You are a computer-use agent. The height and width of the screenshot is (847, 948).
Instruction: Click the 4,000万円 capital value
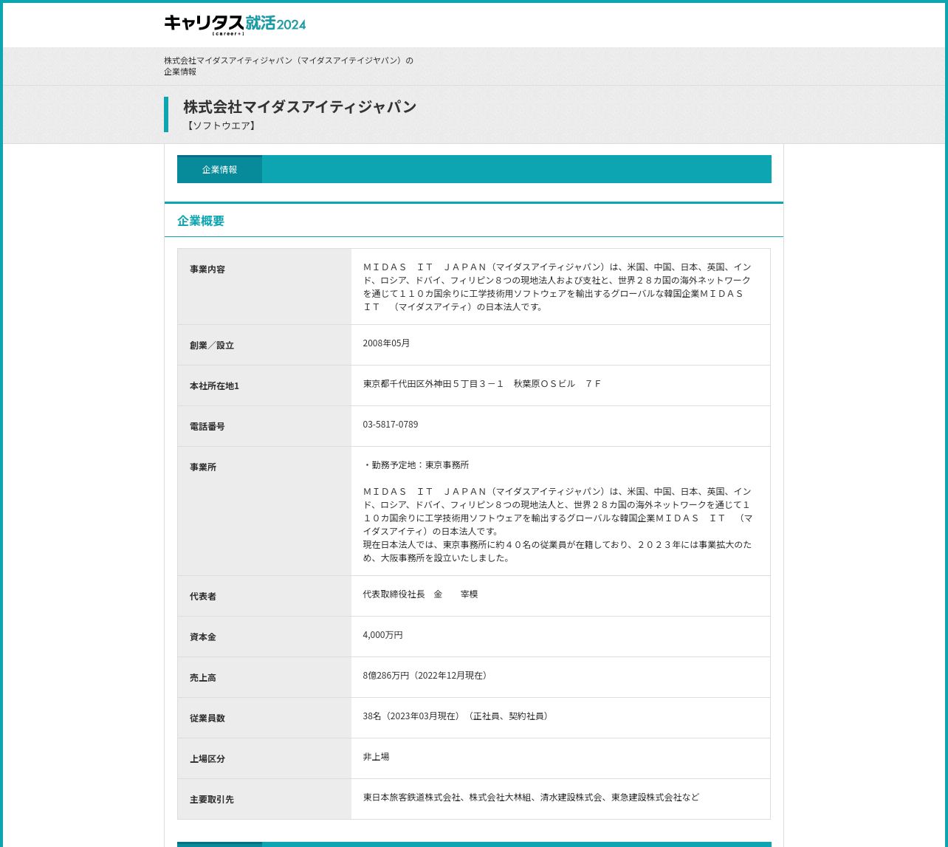point(382,635)
